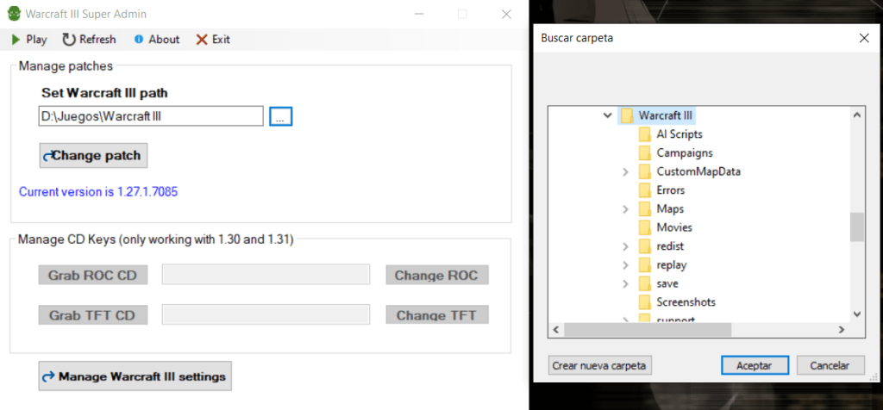Click the tree's up scroll arrow

pos(856,115)
